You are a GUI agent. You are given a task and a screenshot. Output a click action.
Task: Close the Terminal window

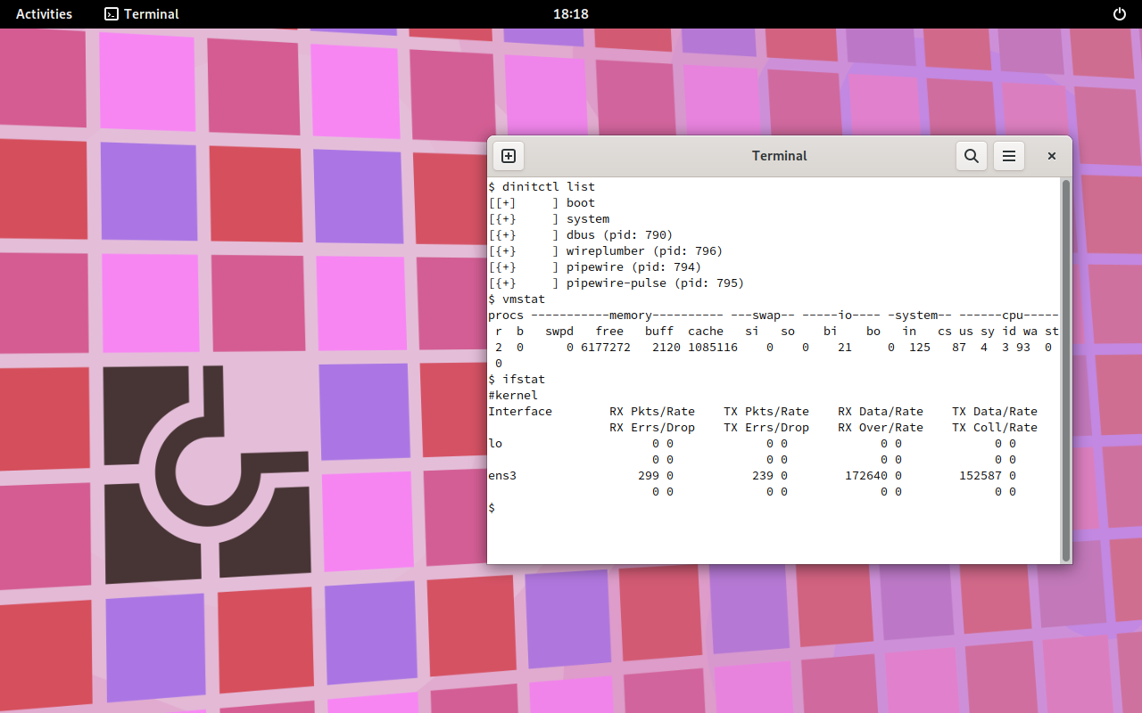[x=1052, y=156]
